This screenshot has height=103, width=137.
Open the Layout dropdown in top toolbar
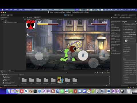132,15
